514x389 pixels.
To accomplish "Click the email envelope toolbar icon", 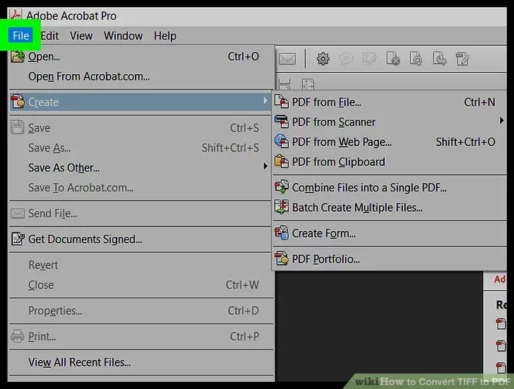I will (287, 59).
